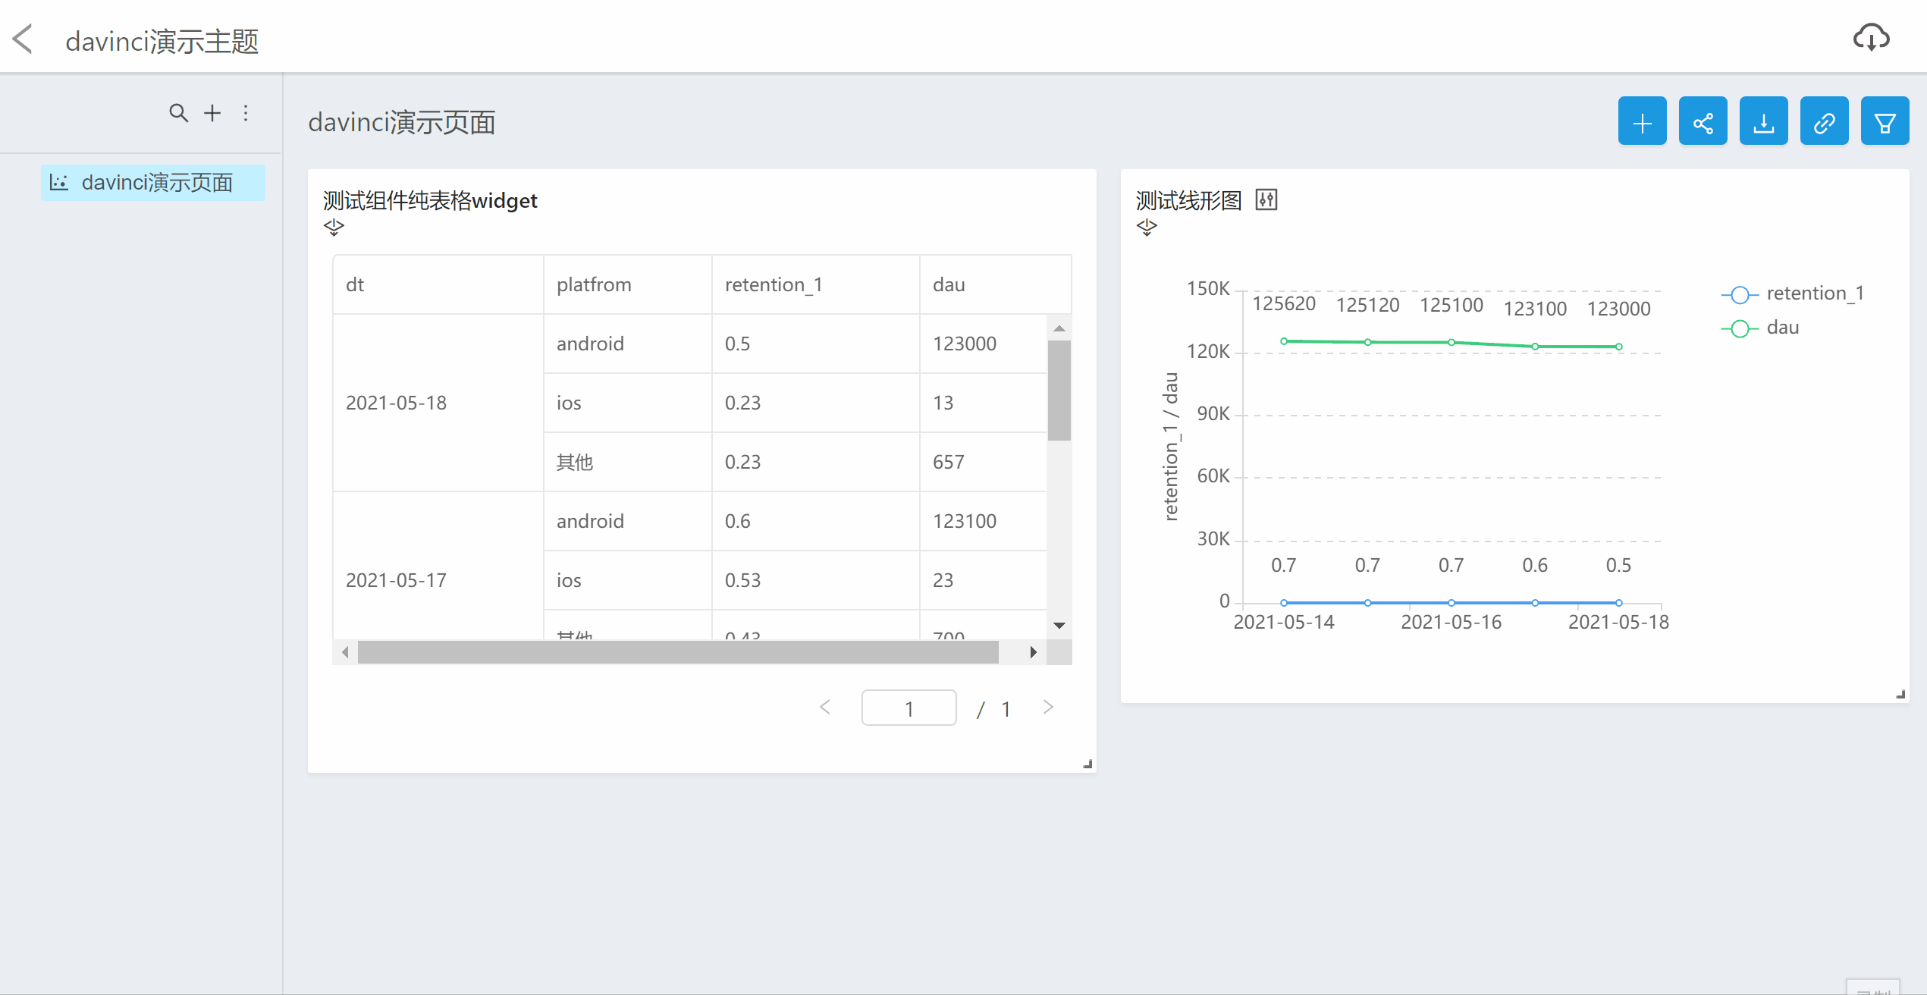The width and height of the screenshot is (1927, 995).
Task: Open the controls panel of 测试线形图
Action: [1266, 199]
